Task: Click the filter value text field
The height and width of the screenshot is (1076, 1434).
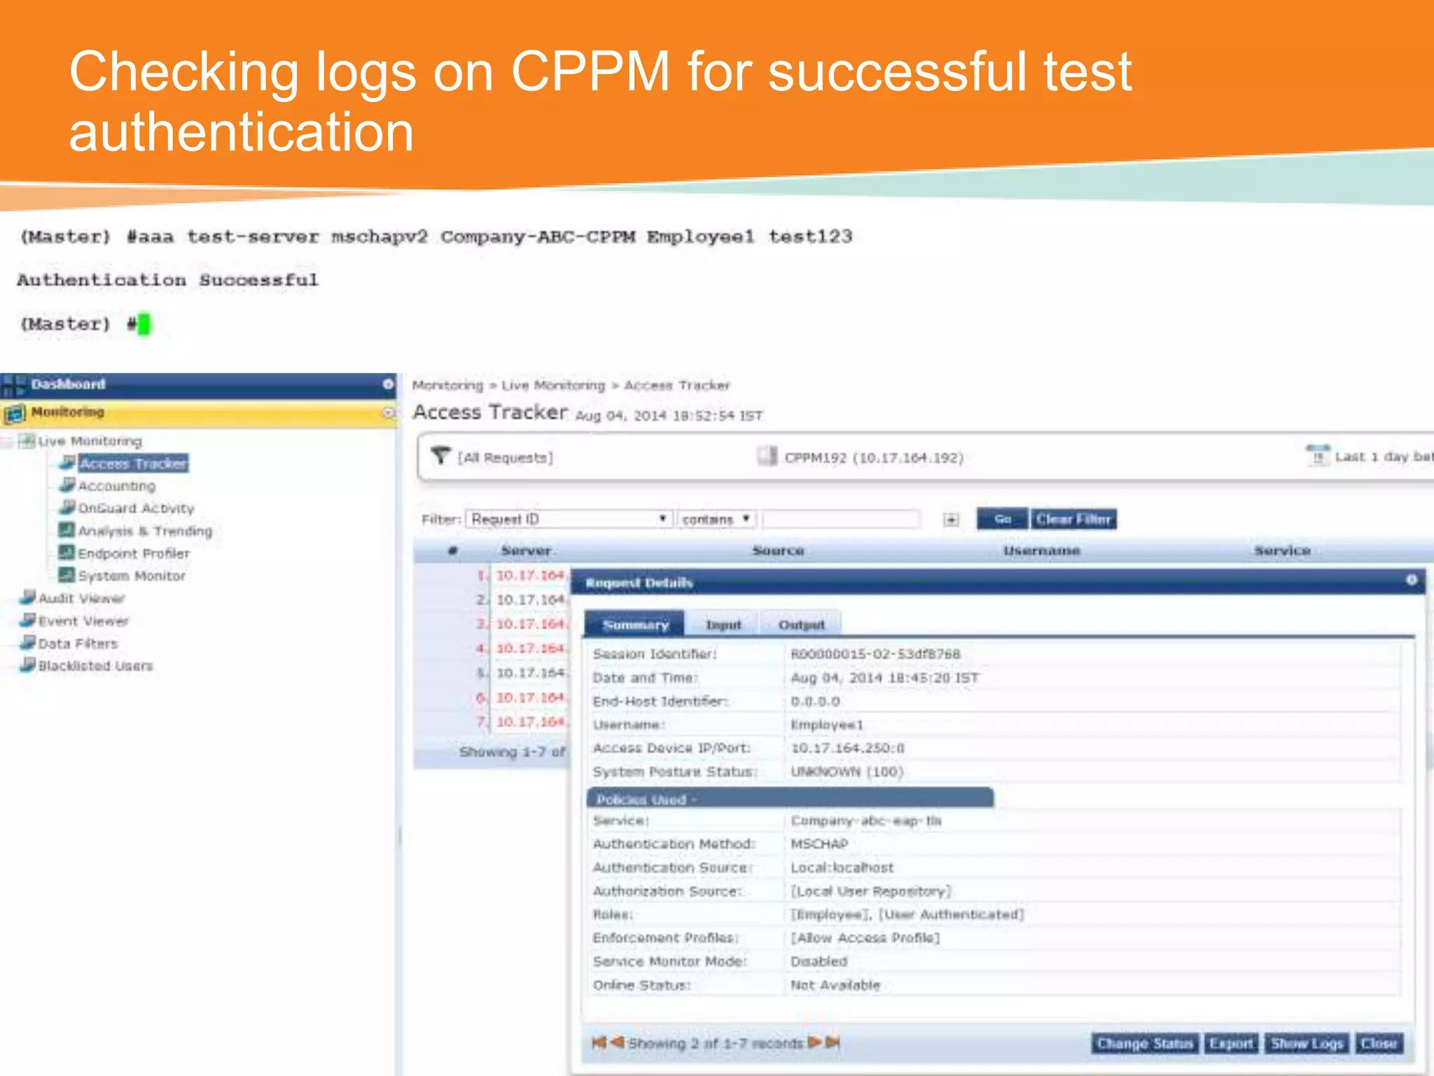Action: [841, 519]
